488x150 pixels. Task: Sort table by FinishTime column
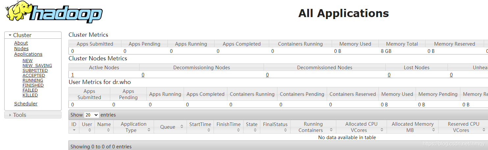point(228,127)
